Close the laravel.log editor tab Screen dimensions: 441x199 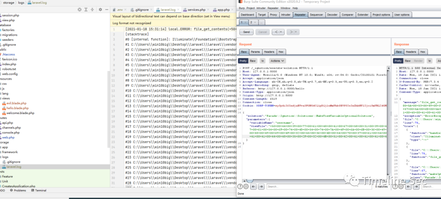[x=178, y=10]
